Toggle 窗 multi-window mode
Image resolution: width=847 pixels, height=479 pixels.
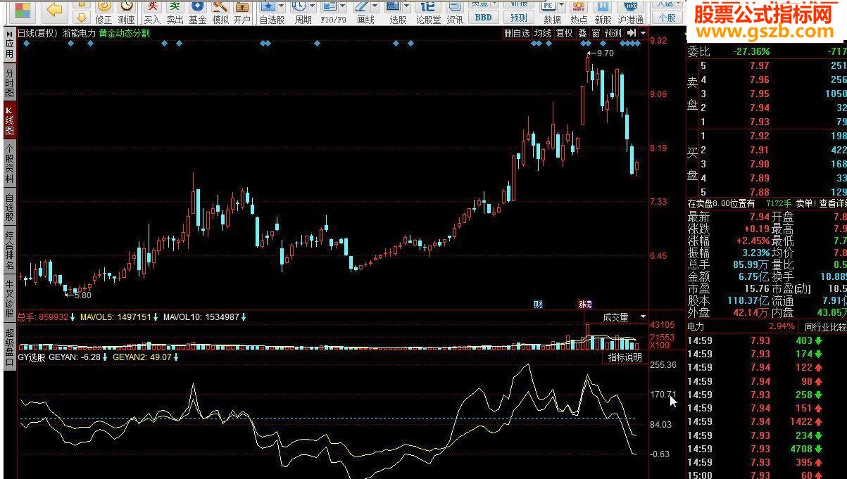(596, 33)
